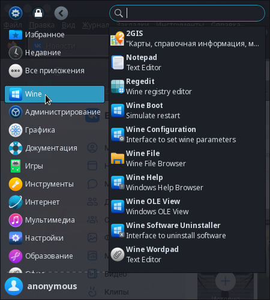Click the Игры gamepad icon
The height and width of the screenshot is (300, 270).
click(x=16, y=166)
